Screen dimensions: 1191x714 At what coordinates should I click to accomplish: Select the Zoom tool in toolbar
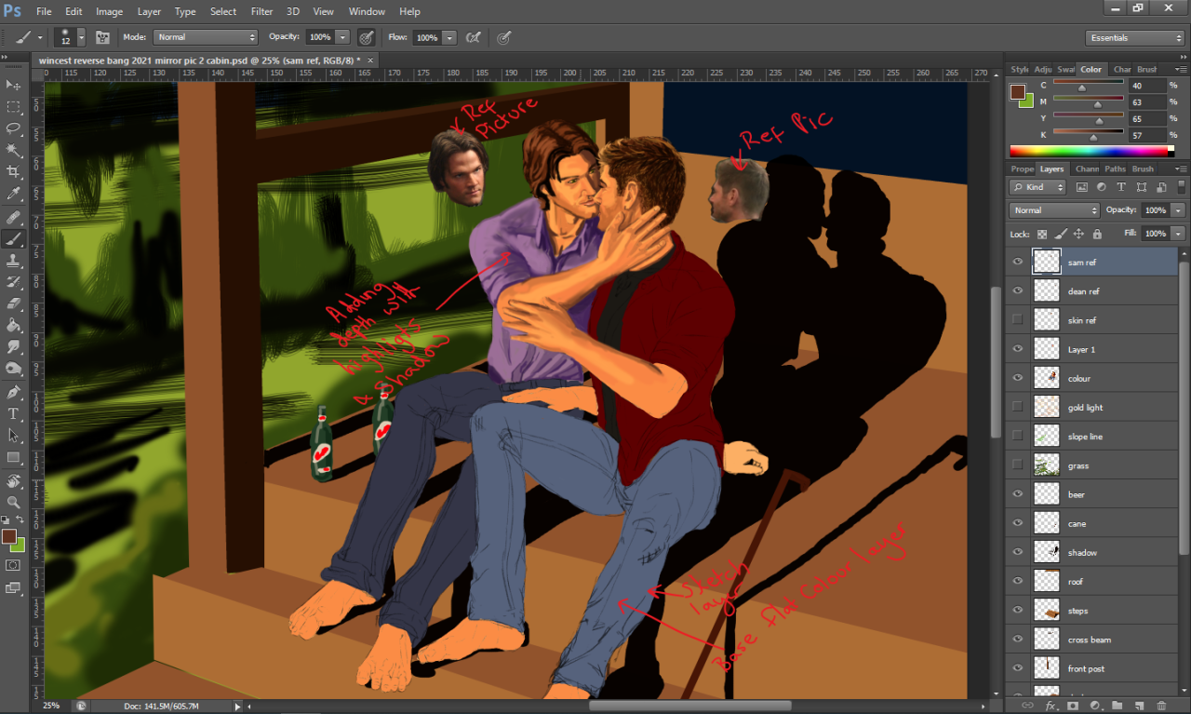13,502
